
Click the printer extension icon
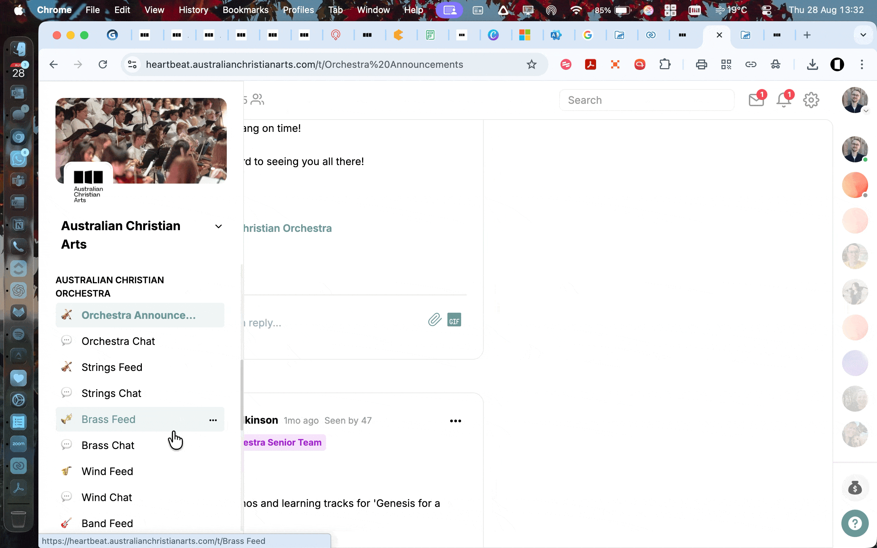coord(701,64)
